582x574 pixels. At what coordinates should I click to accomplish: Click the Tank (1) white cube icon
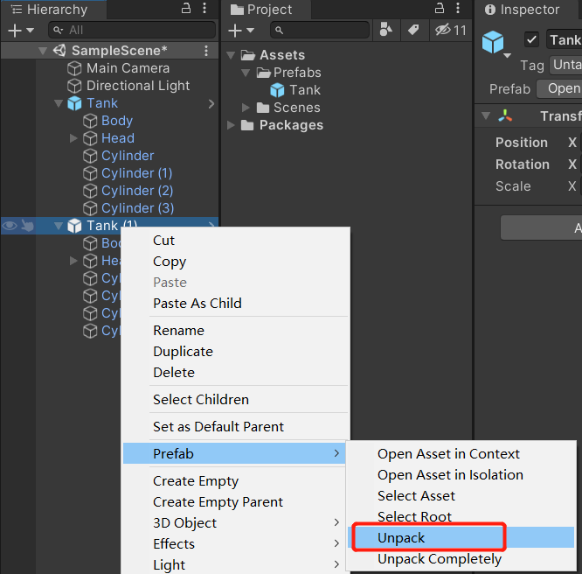pos(74,226)
